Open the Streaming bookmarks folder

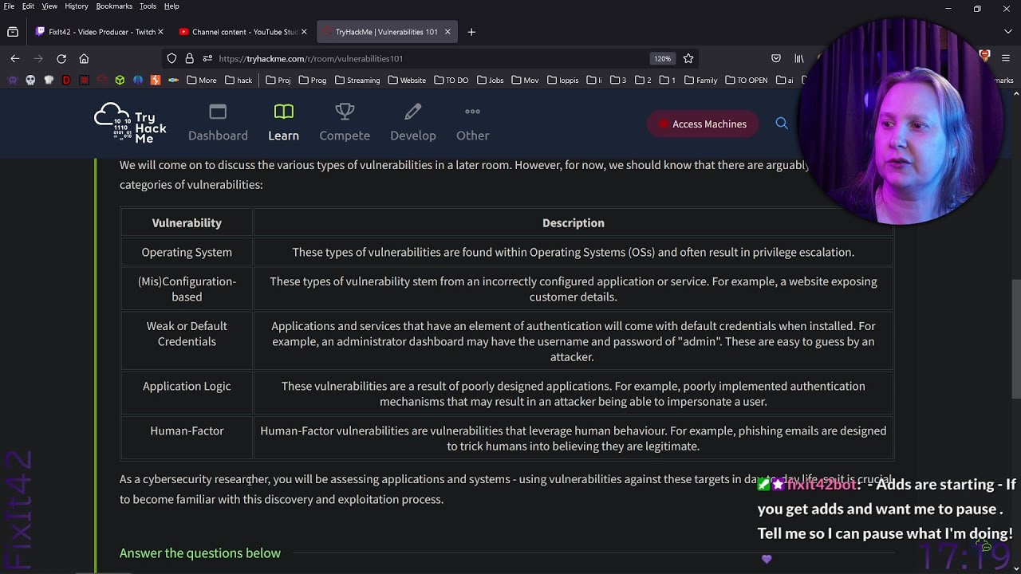pos(357,80)
